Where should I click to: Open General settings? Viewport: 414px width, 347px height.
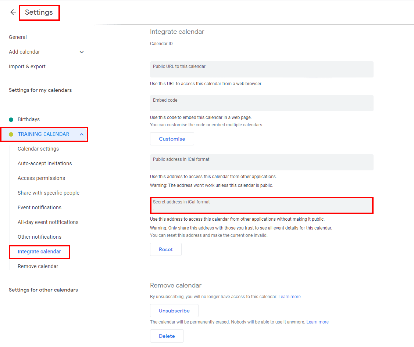[x=18, y=37]
